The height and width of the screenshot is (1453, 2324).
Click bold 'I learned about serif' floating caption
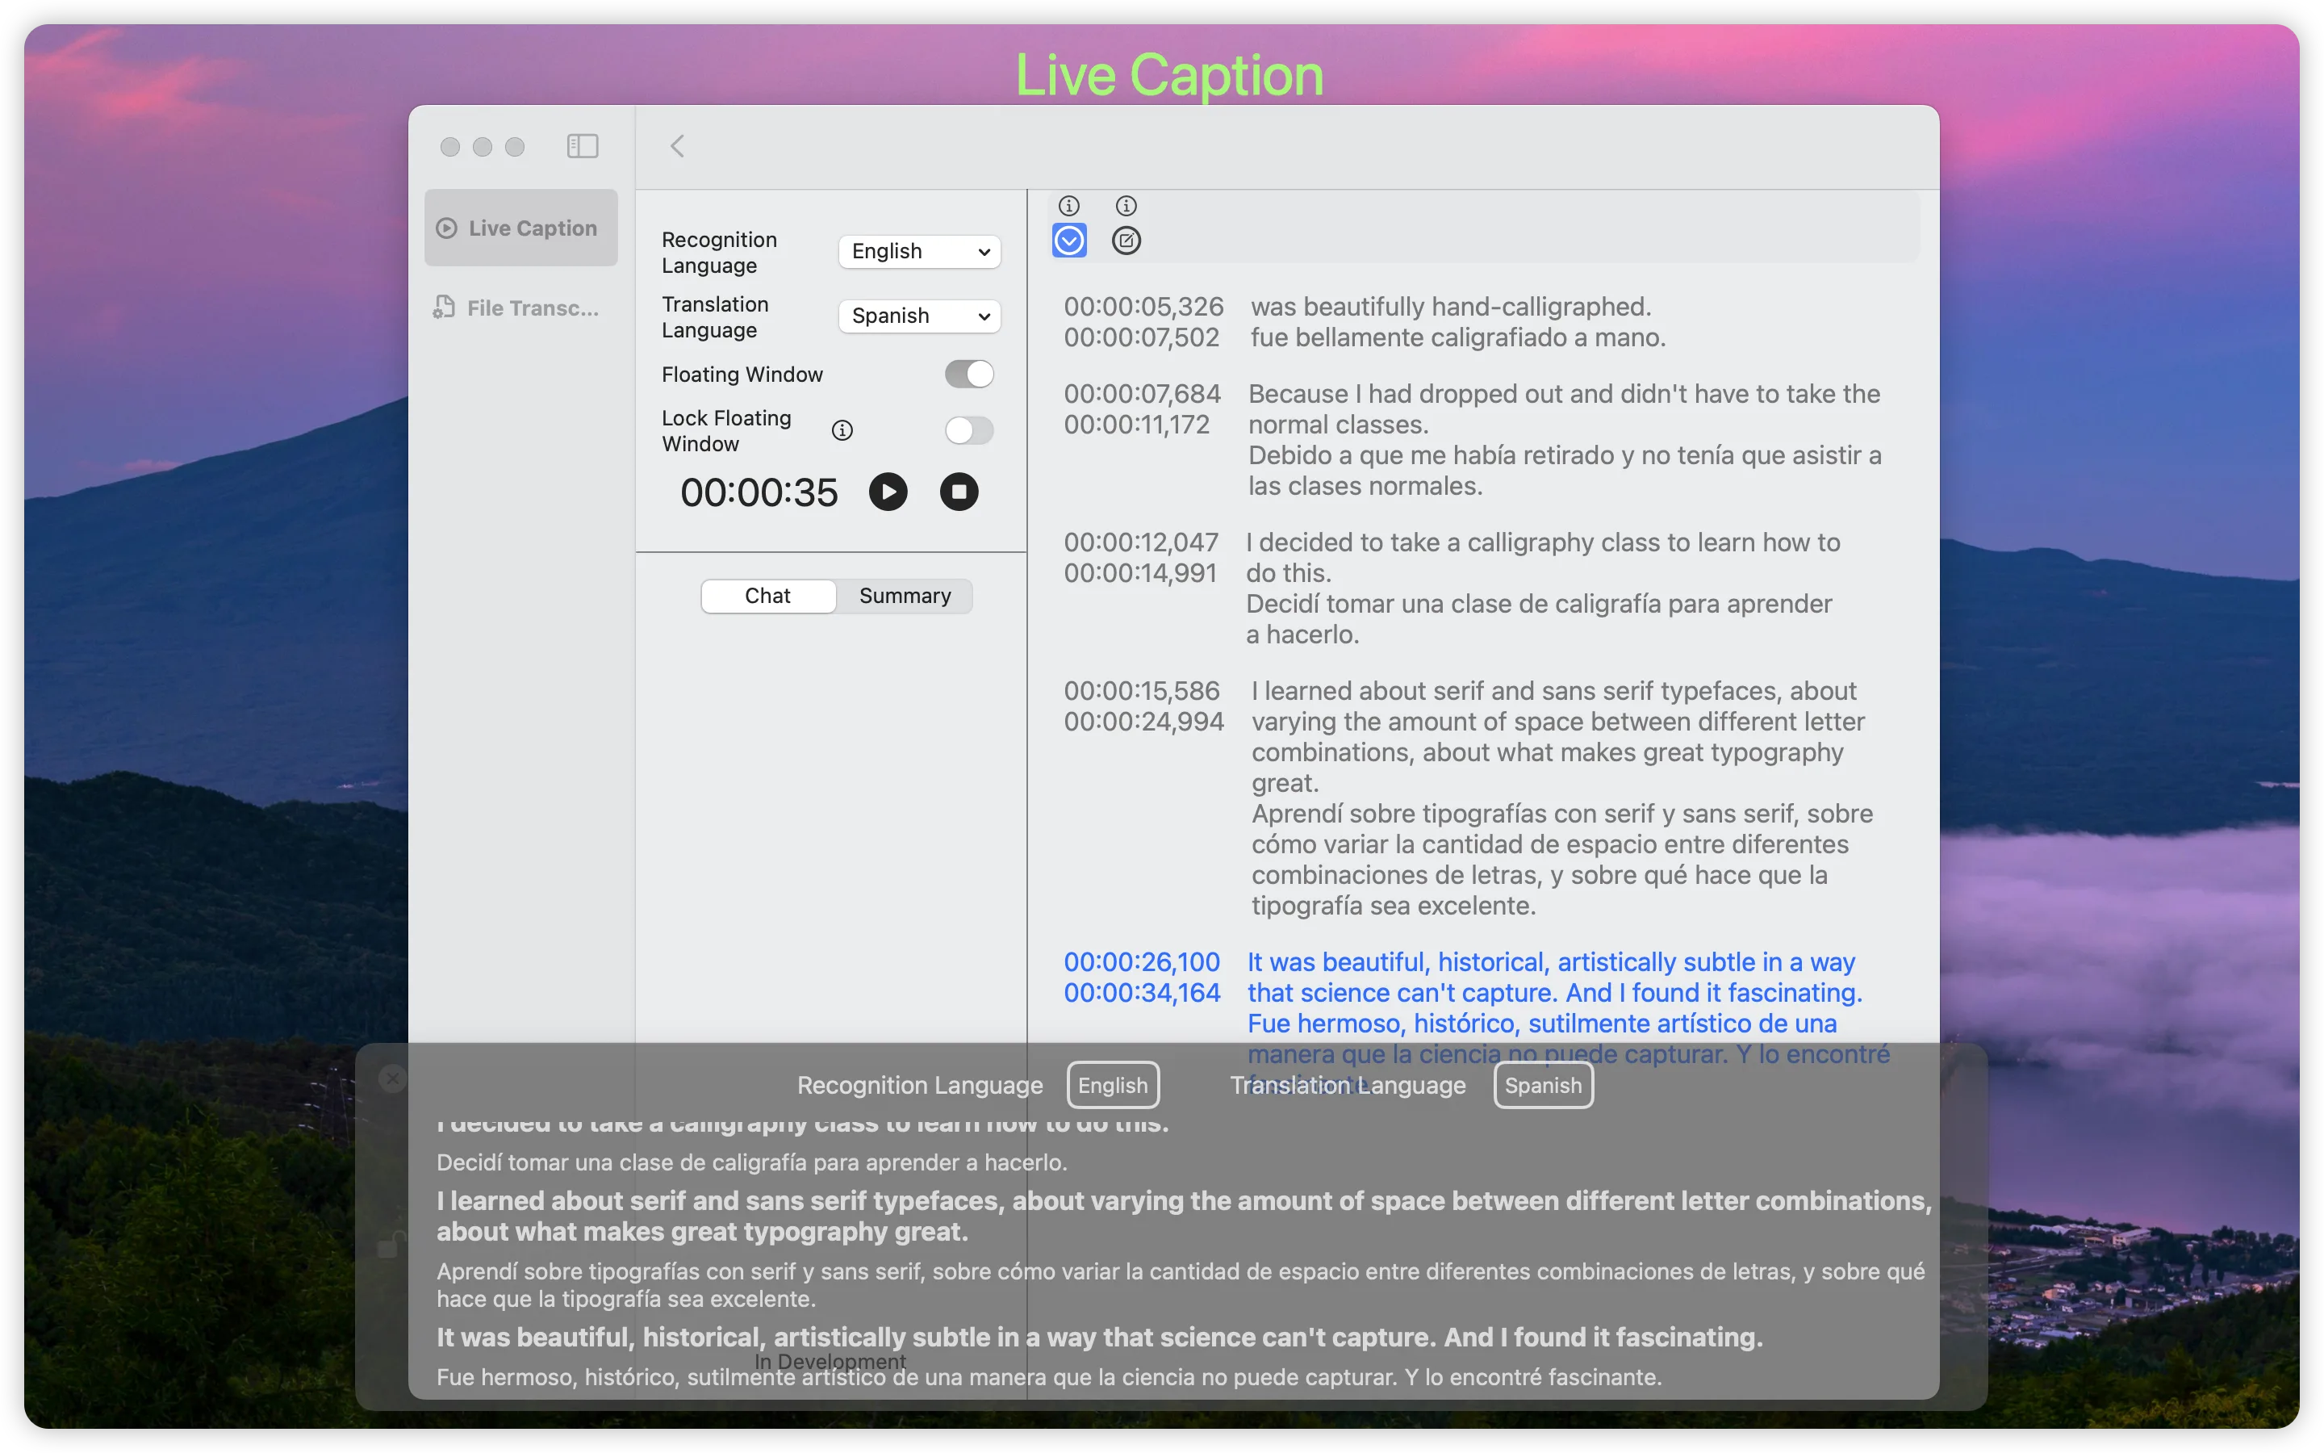point(1183,1216)
